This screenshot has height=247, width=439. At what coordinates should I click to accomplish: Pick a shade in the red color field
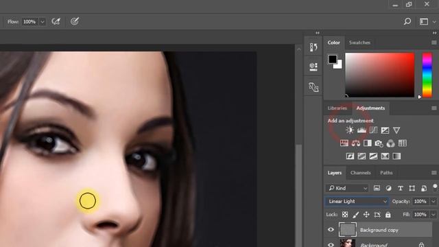379,75
